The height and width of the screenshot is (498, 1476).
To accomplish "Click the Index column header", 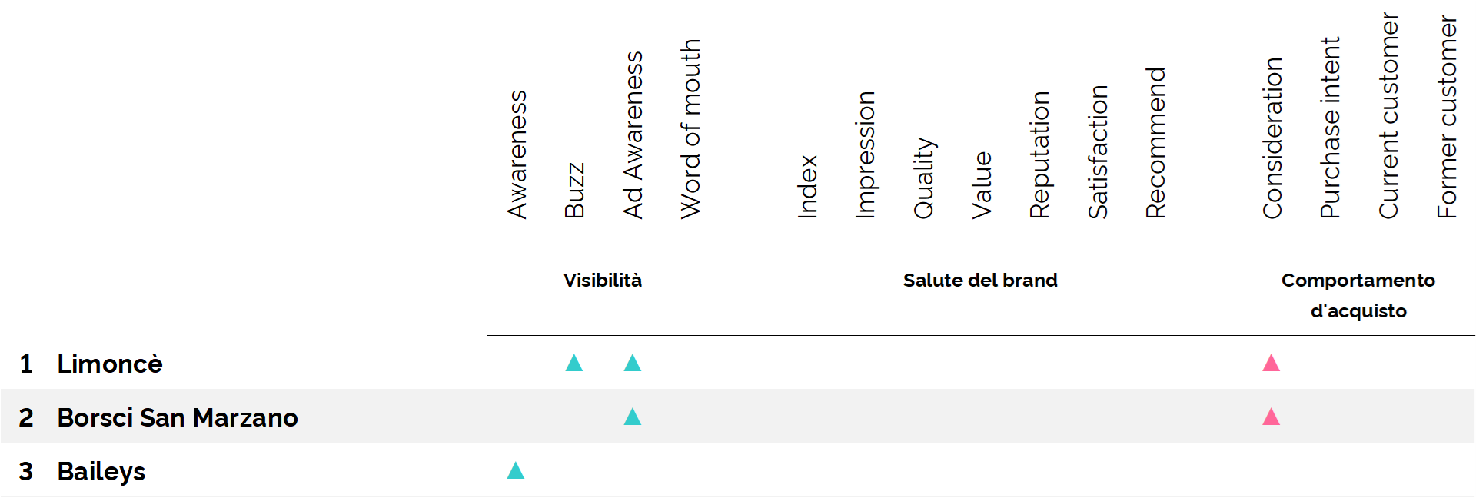I will coord(808,187).
